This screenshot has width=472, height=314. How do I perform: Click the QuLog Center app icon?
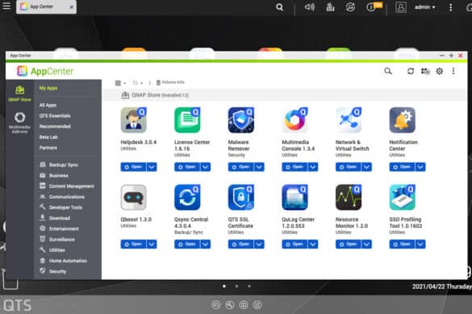pyautogui.click(x=294, y=197)
